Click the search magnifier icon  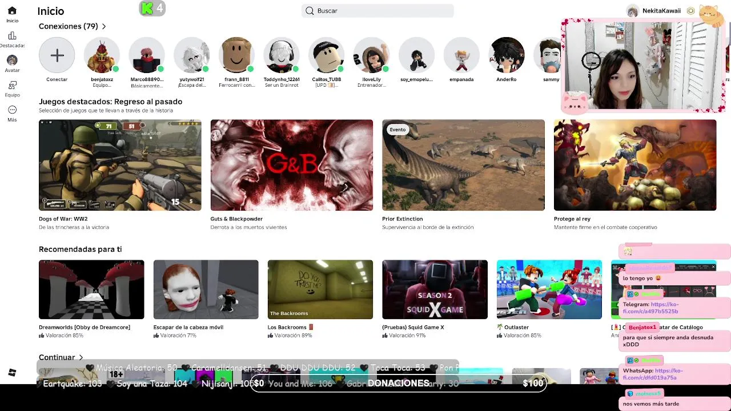point(310,11)
